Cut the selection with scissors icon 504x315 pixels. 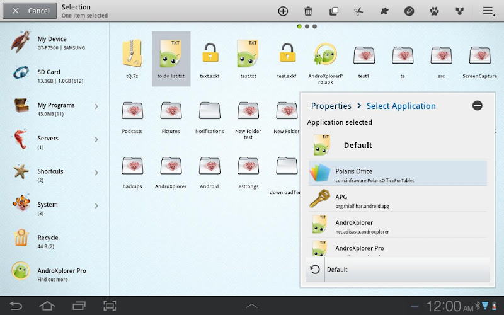[358, 11]
